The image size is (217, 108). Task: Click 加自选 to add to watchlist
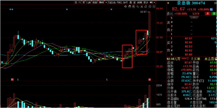pos(112,2)
